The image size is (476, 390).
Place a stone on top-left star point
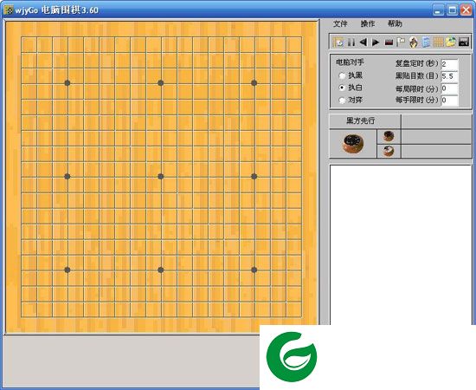tap(68, 83)
